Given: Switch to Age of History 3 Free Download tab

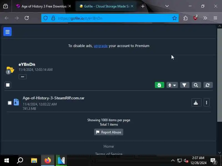Looking at the screenshot, I should 42,6.
